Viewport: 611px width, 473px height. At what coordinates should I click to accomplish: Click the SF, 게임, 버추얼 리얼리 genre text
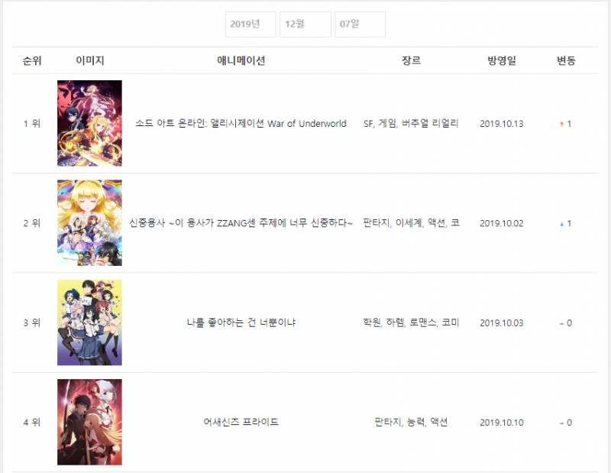point(411,124)
